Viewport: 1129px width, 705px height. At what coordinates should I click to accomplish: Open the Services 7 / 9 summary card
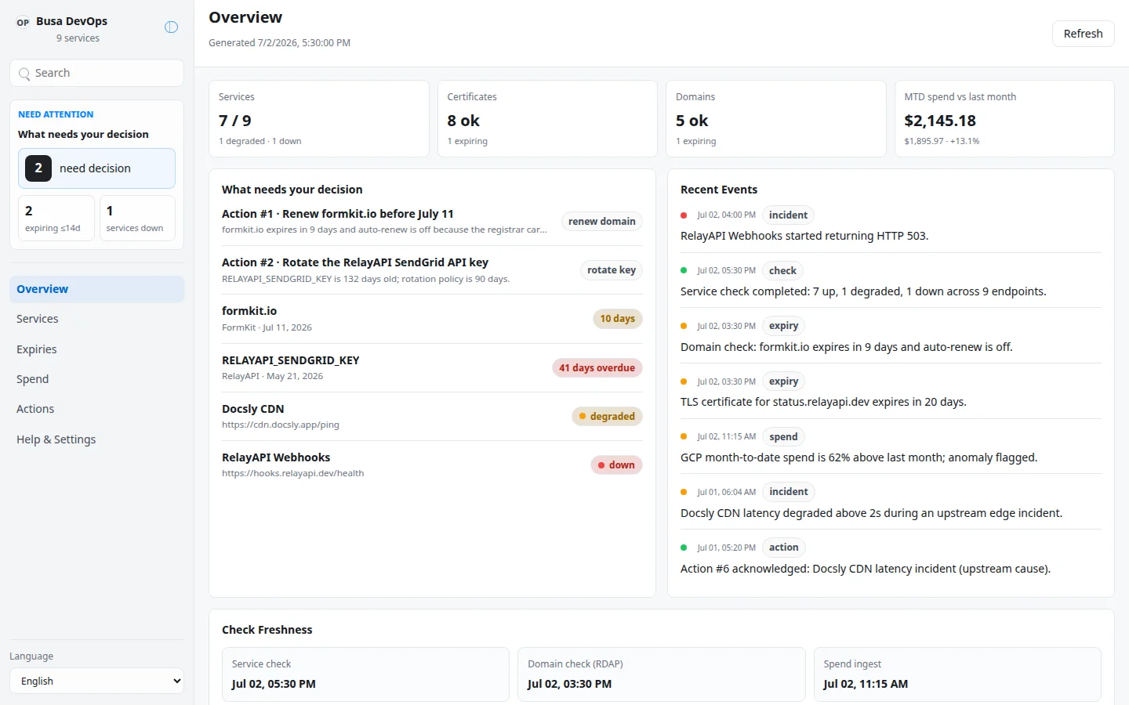click(x=319, y=119)
